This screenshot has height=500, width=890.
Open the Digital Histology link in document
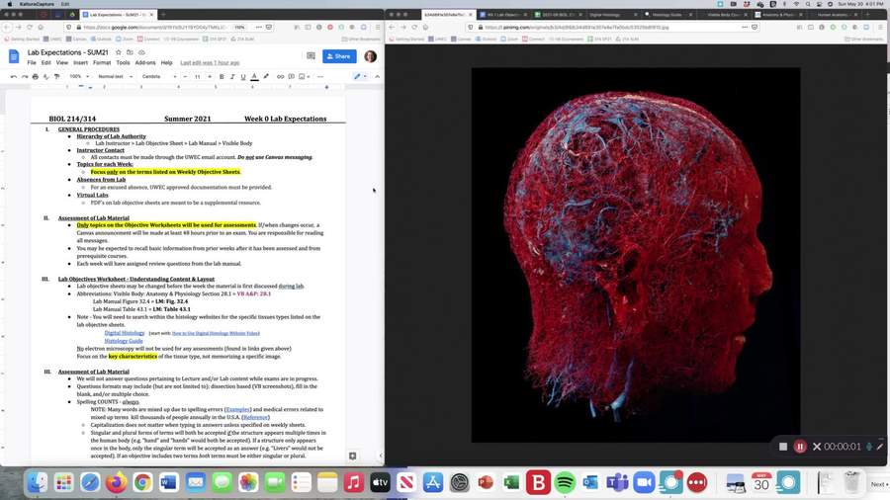click(x=125, y=333)
